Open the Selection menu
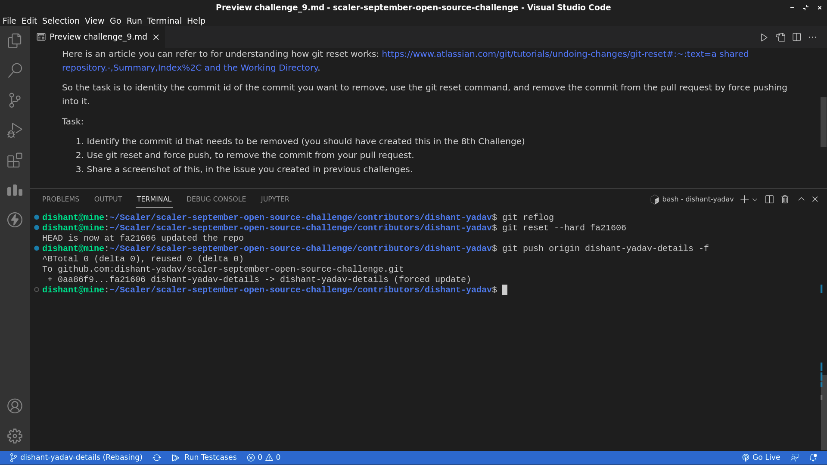Screen dimensions: 827x465 (x=61, y=21)
